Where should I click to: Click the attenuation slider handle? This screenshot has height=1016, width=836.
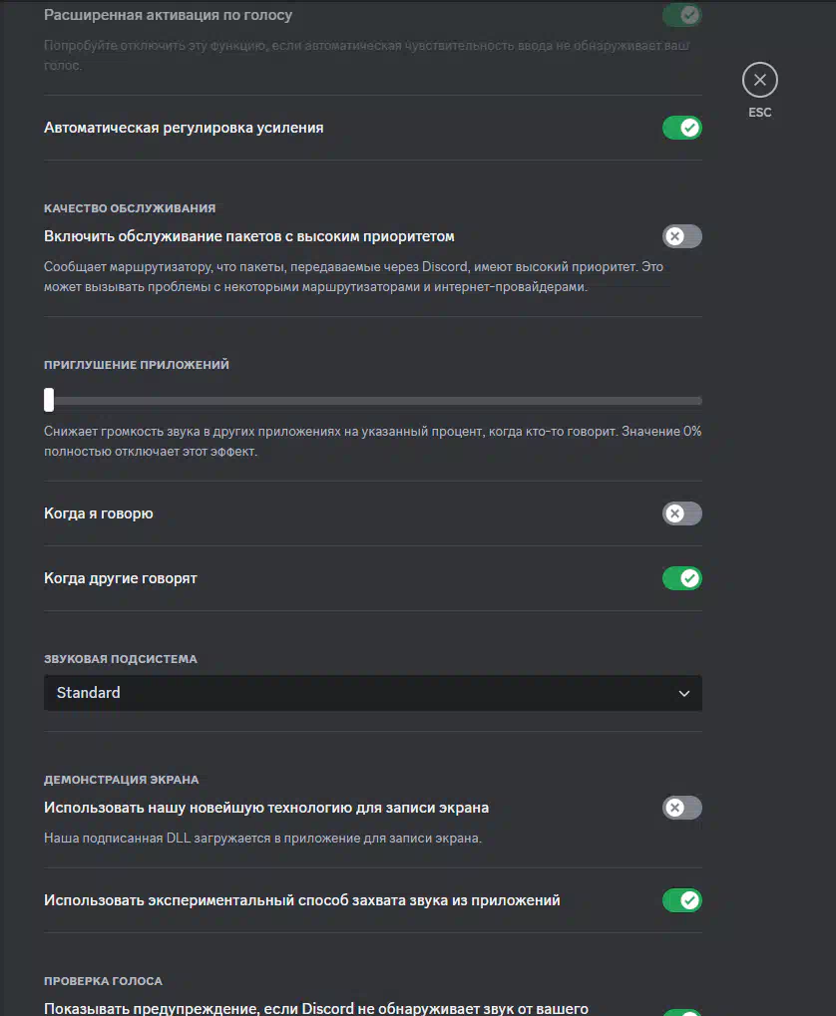(49, 400)
